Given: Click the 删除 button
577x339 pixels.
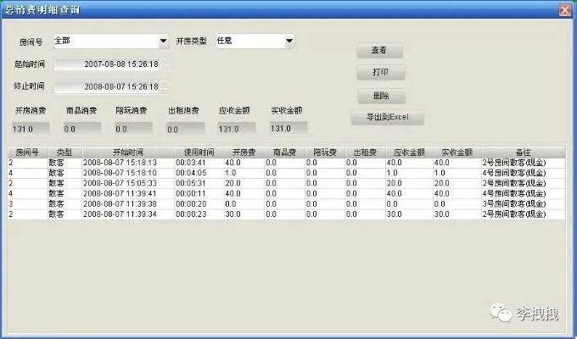Looking at the screenshot, I should pyautogui.click(x=382, y=96).
